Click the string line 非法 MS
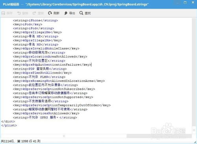 [x=35, y=44]
